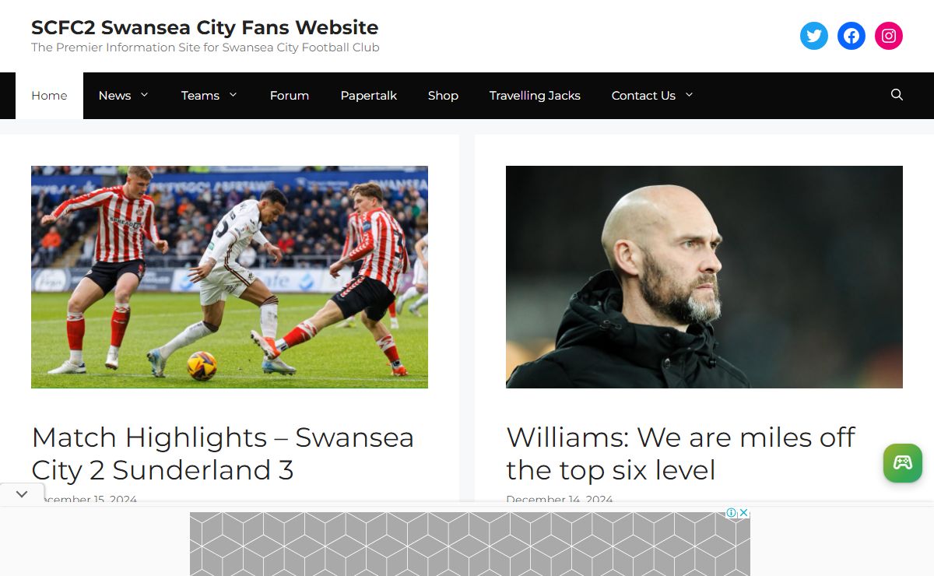Click the SCFC2 Swansea City Fans Website title
934x576 pixels.
[x=205, y=27]
